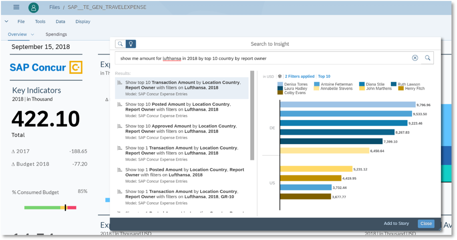The image size is (457, 240).
Task: Click the consumed budget progress bar
Action: pyautogui.click(x=50, y=208)
